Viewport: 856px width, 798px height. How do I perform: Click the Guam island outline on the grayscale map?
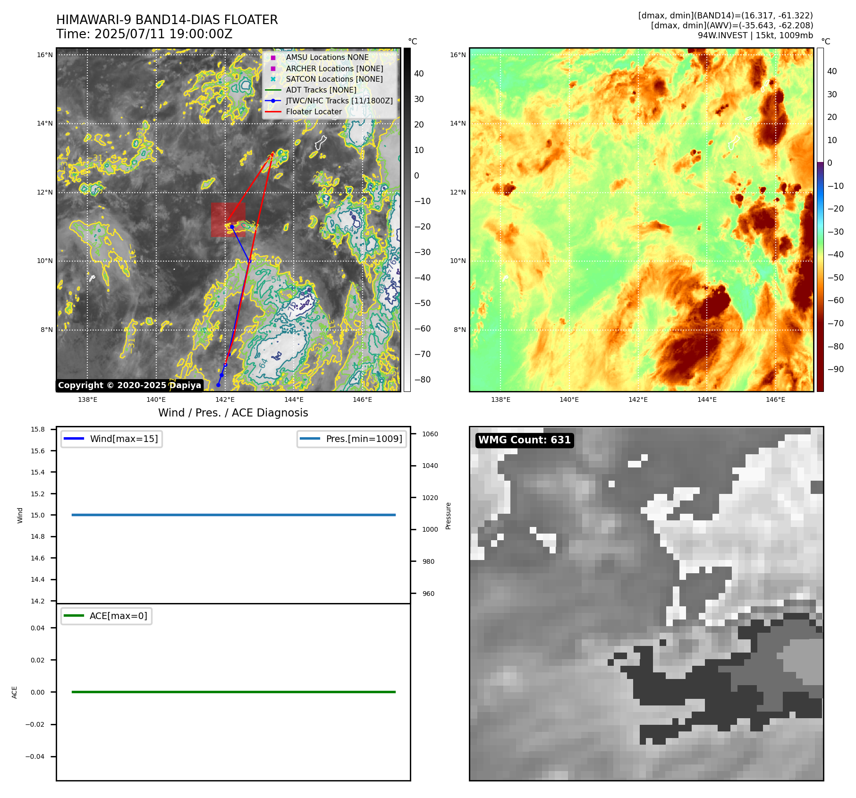tap(321, 142)
